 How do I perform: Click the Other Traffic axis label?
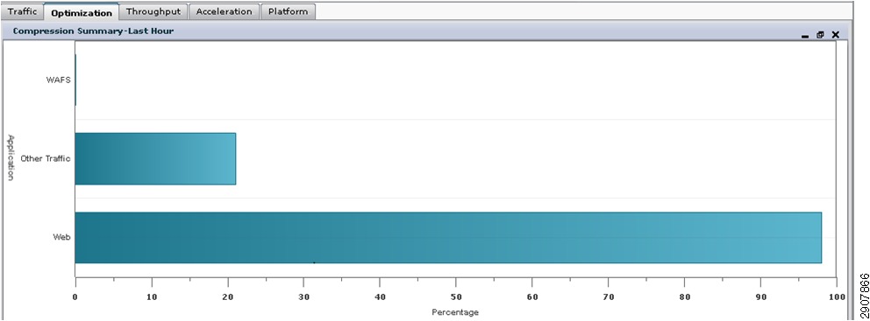click(46, 158)
